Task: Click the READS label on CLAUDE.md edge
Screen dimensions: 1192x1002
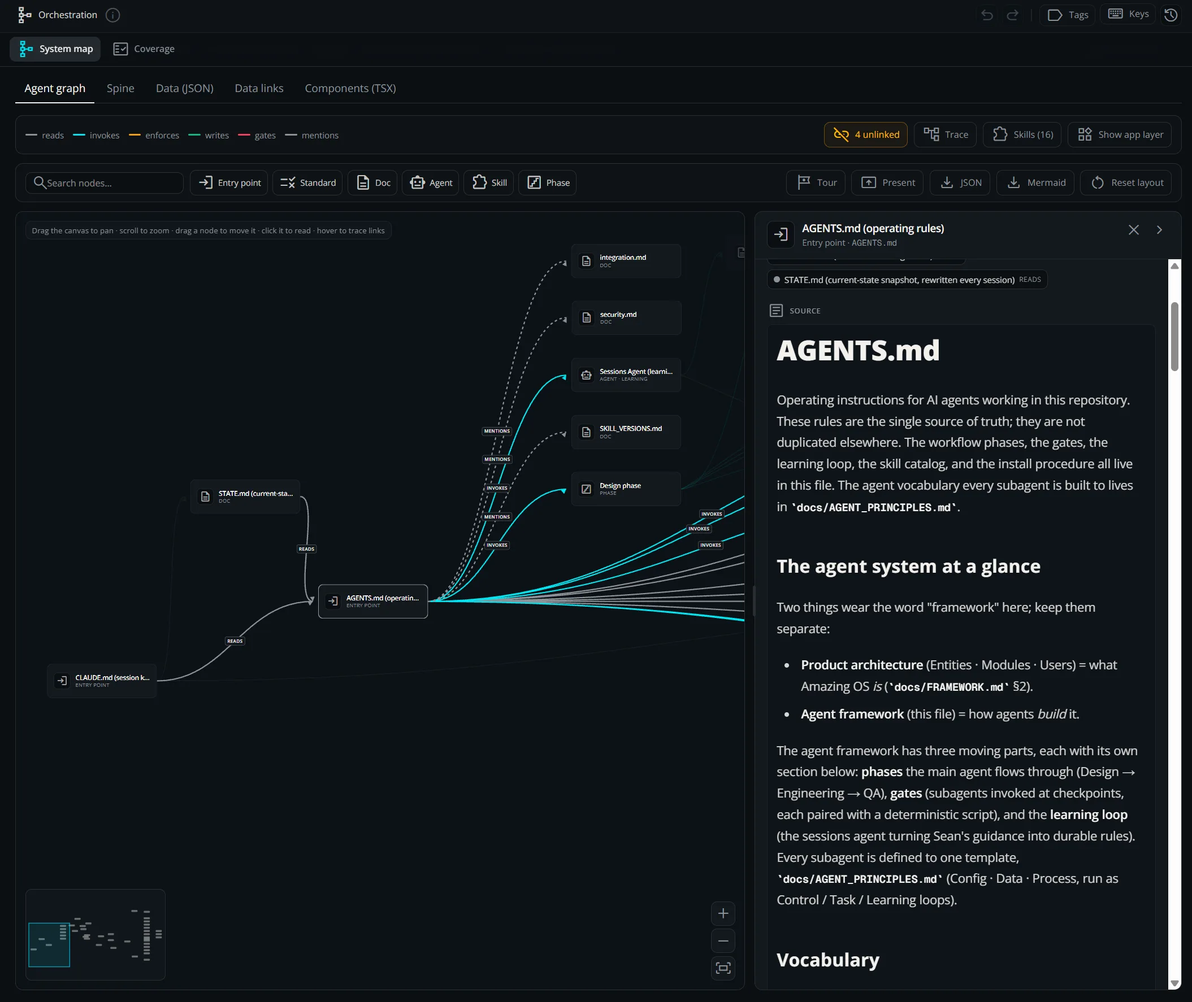Action: click(235, 641)
